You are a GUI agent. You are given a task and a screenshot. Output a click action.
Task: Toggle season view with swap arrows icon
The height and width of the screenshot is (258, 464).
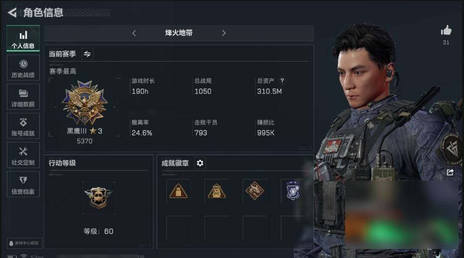[x=88, y=54]
